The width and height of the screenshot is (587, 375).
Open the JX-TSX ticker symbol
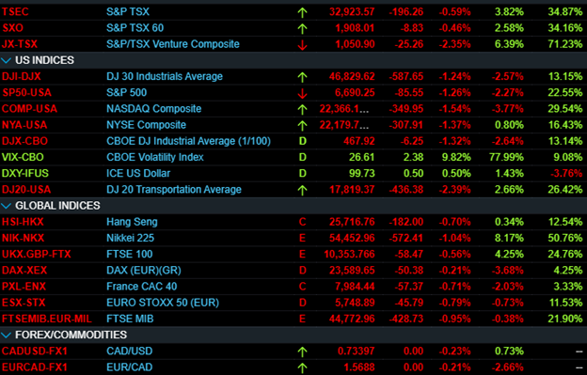tap(20, 44)
